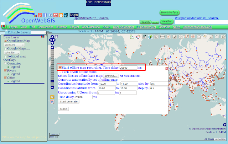The image size is (228, 144).
Task: Disable the Cities overlay checkbox
Action: [5, 78]
